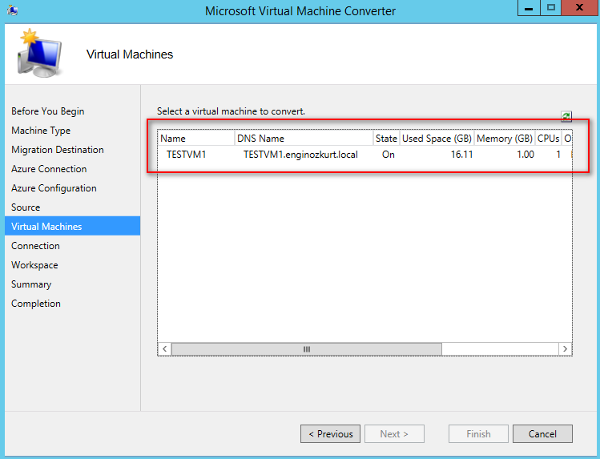Click the horizontal scrollbar right arrow
The image size is (600, 459).
[566, 348]
